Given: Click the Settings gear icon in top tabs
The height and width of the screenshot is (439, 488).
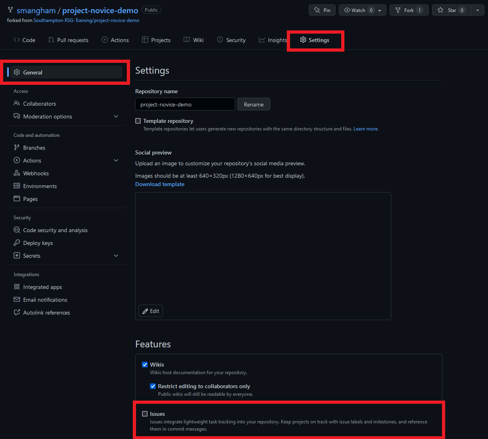Looking at the screenshot, I should pyautogui.click(x=303, y=40).
